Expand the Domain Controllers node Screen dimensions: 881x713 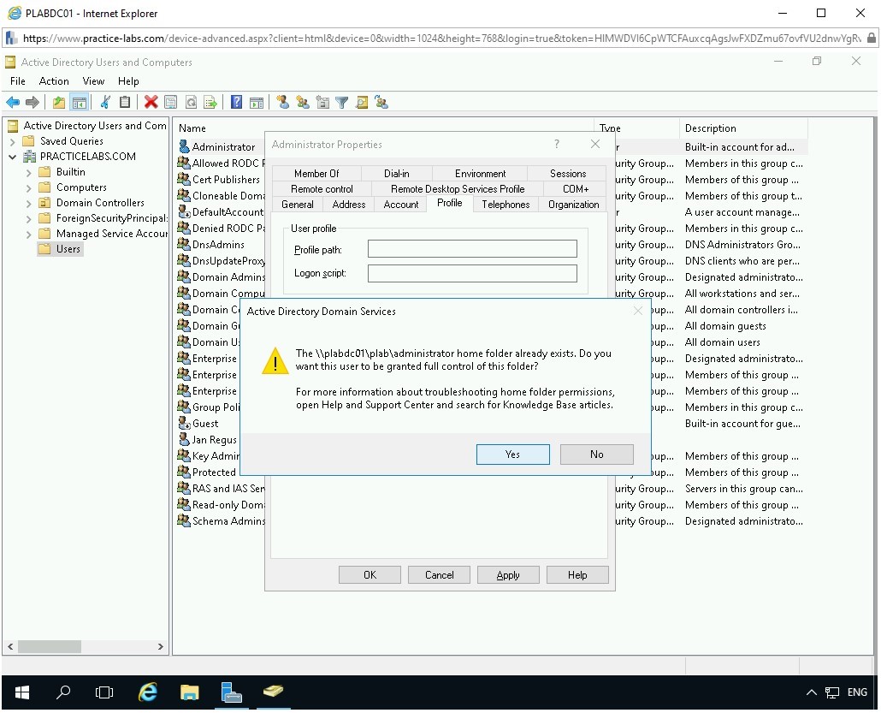point(29,203)
